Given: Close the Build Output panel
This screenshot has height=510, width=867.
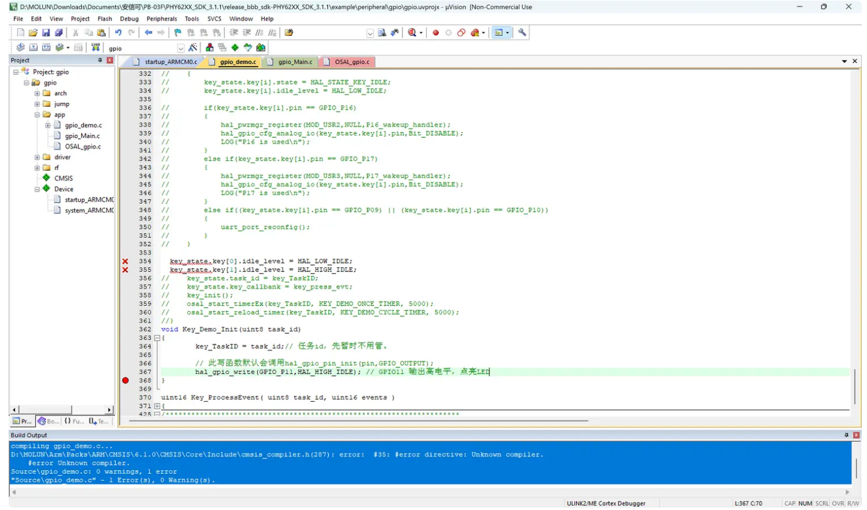Looking at the screenshot, I should (x=857, y=435).
